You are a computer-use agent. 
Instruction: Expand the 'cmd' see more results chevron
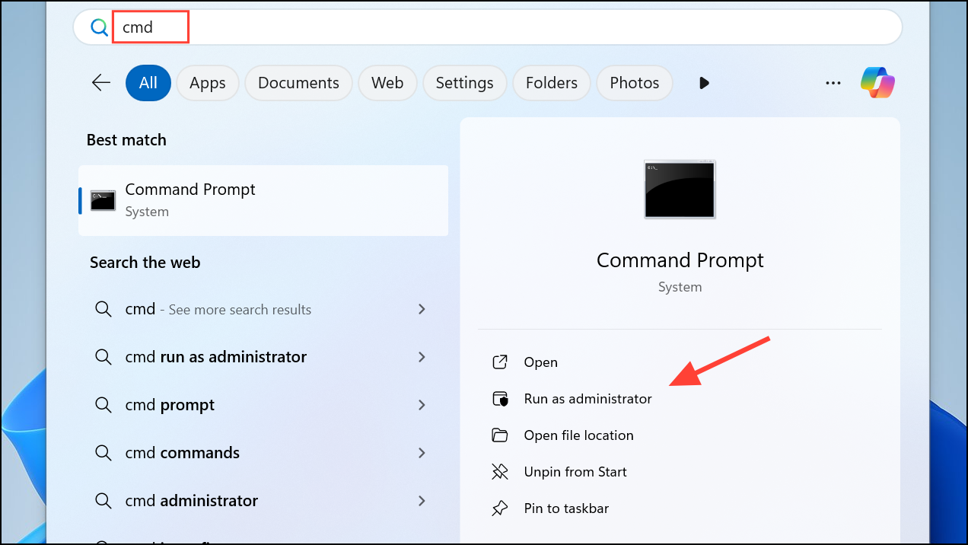[422, 309]
